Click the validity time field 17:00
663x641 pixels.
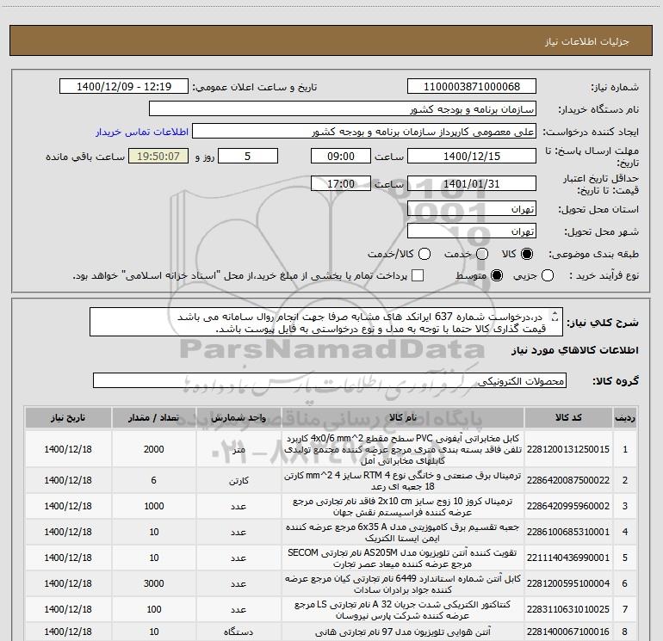tap(341, 184)
